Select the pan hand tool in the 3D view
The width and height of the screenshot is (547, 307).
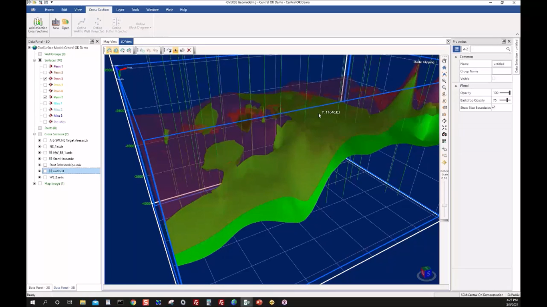pos(444,61)
